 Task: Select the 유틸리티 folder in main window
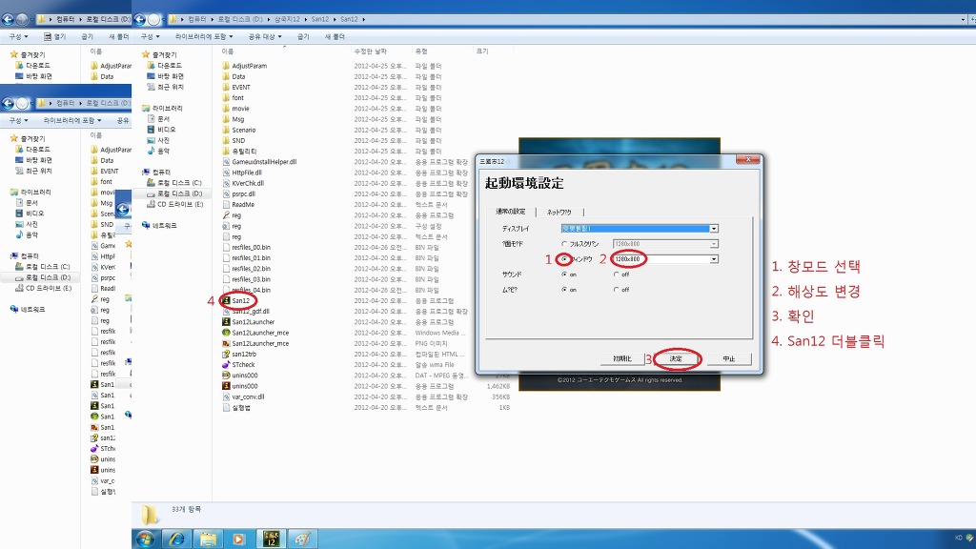tap(244, 151)
